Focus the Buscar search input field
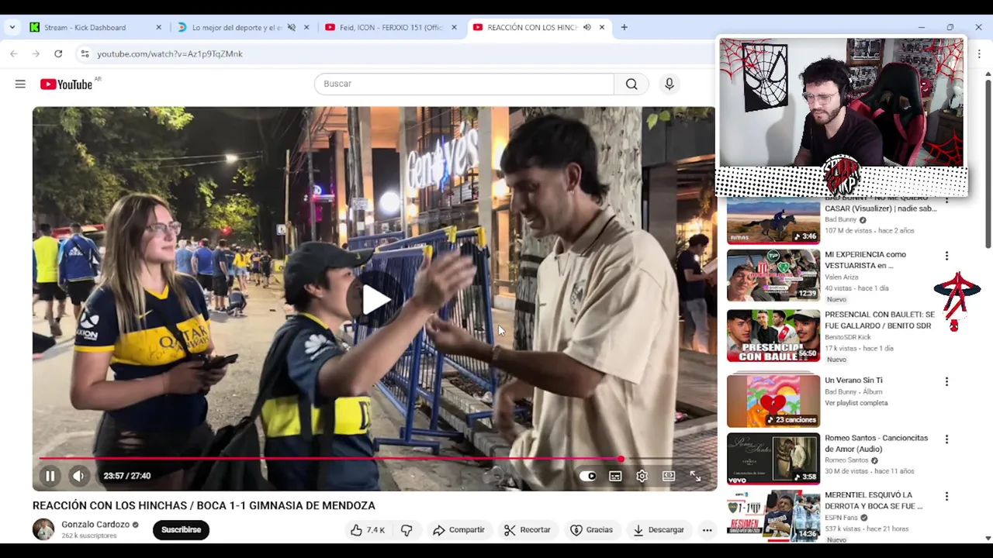The width and height of the screenshot is (993, 558). (x=464, y=84)
